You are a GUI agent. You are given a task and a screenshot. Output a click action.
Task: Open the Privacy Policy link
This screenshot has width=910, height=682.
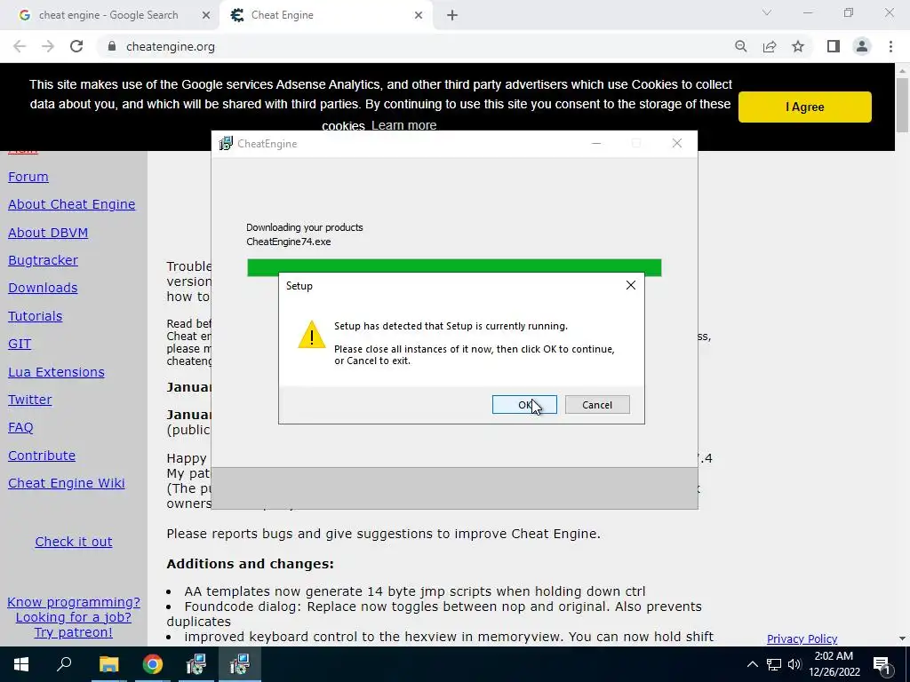click(x=802, y=639)
